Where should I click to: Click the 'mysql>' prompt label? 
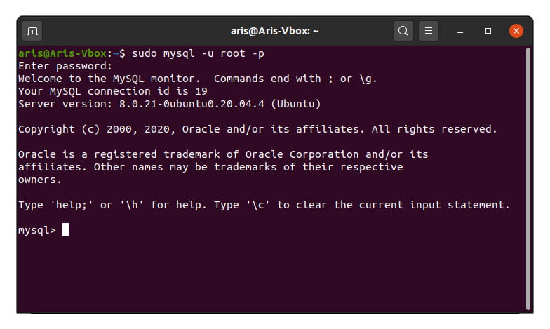[x=36, y=230]
